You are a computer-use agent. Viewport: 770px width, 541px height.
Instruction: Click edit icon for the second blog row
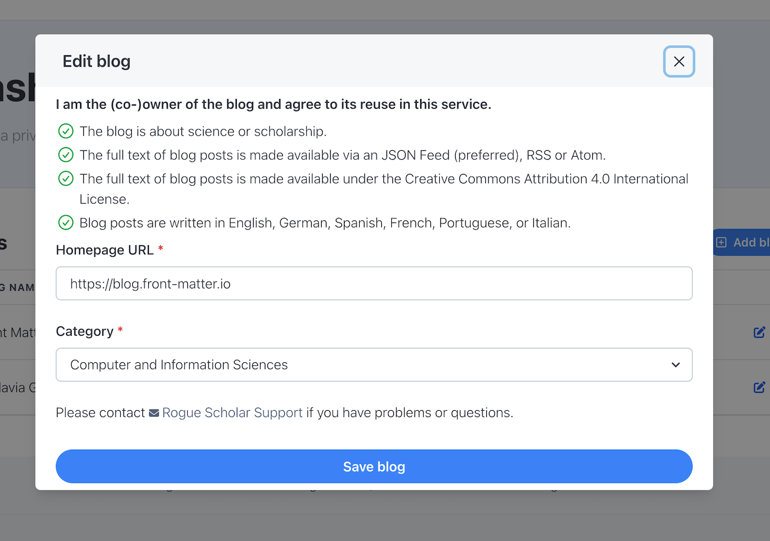tap(759, 388)
